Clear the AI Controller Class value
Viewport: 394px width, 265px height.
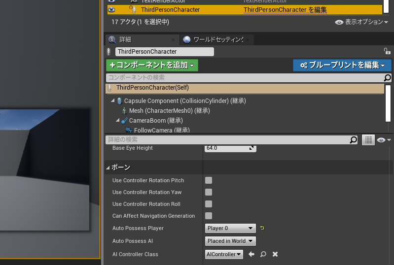click(x=275, y=255)
